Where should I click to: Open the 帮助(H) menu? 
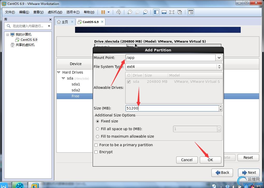(x=89, y=12)
